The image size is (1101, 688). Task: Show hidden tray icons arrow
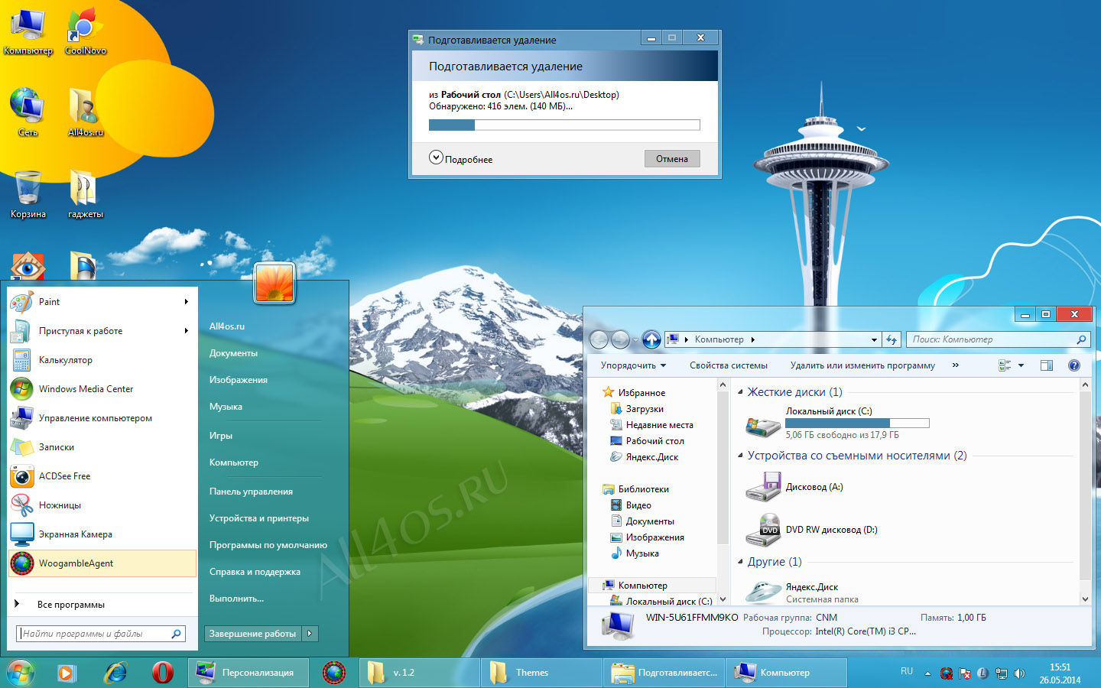click(927, 673)
